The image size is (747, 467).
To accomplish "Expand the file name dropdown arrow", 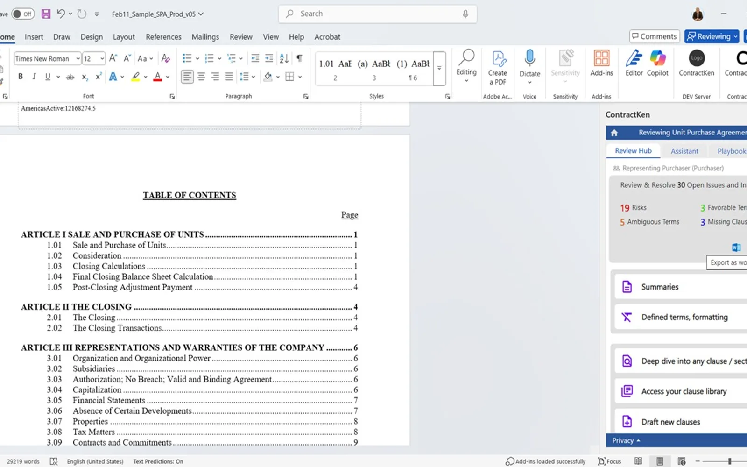I will pos(201,14).
